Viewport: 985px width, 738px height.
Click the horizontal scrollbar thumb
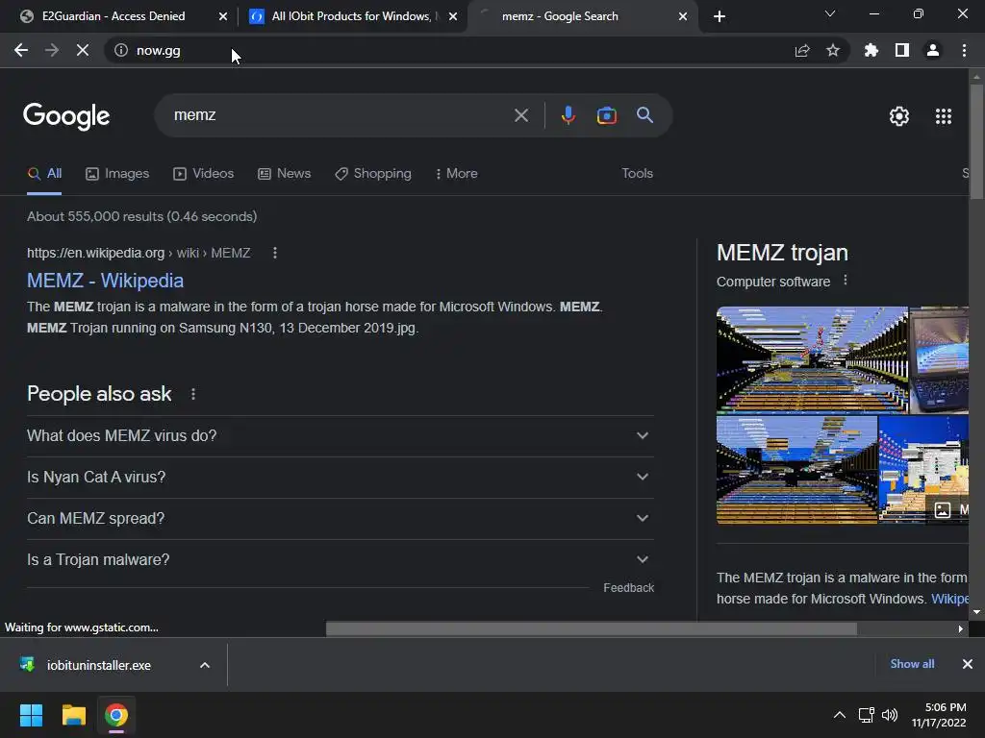coord(592,628)
